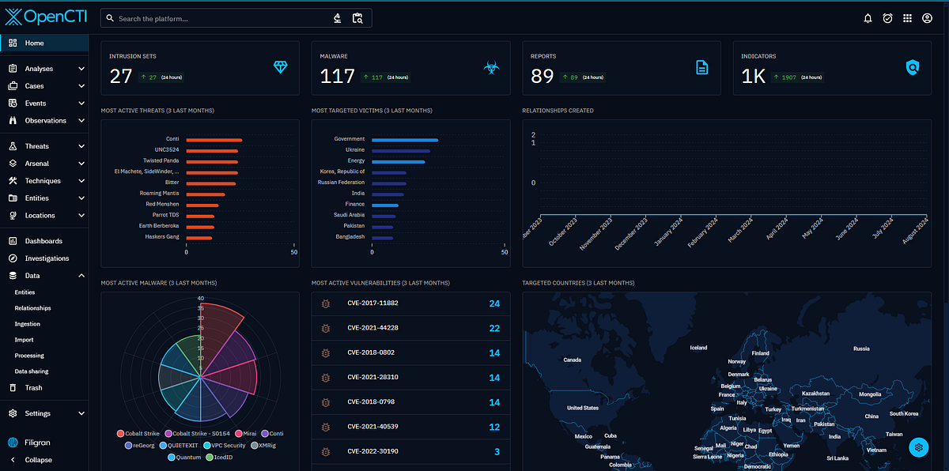Open the dashboard settings gear button
949x471 pixels.
point(918,448)
